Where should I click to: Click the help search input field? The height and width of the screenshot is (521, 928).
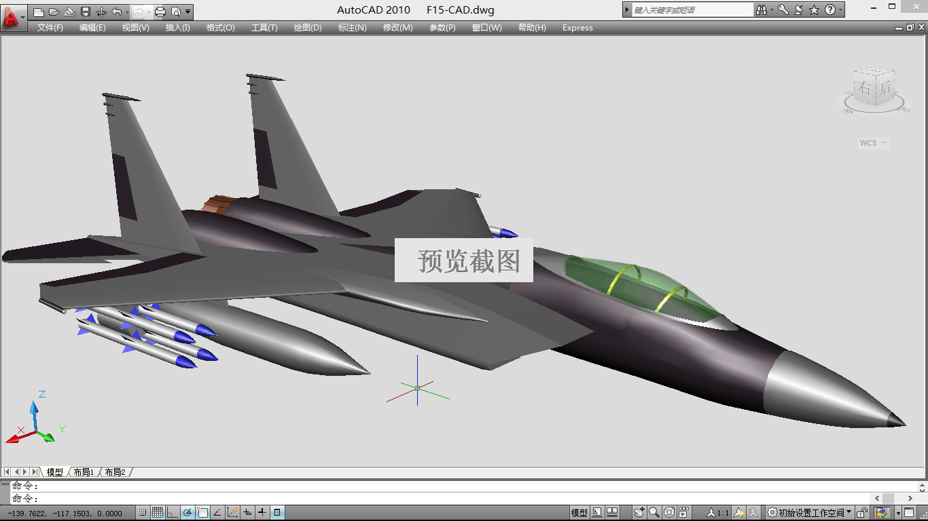[692, 10]
